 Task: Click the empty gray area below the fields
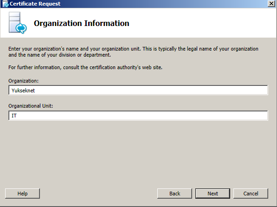[138, 154]
